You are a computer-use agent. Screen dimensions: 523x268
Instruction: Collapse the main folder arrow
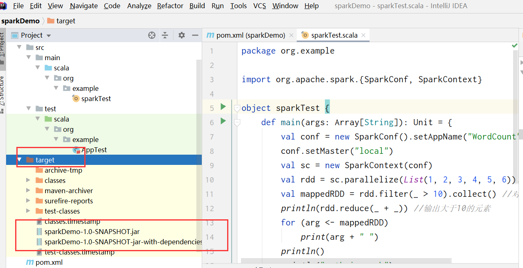click(x=28, y=58)
